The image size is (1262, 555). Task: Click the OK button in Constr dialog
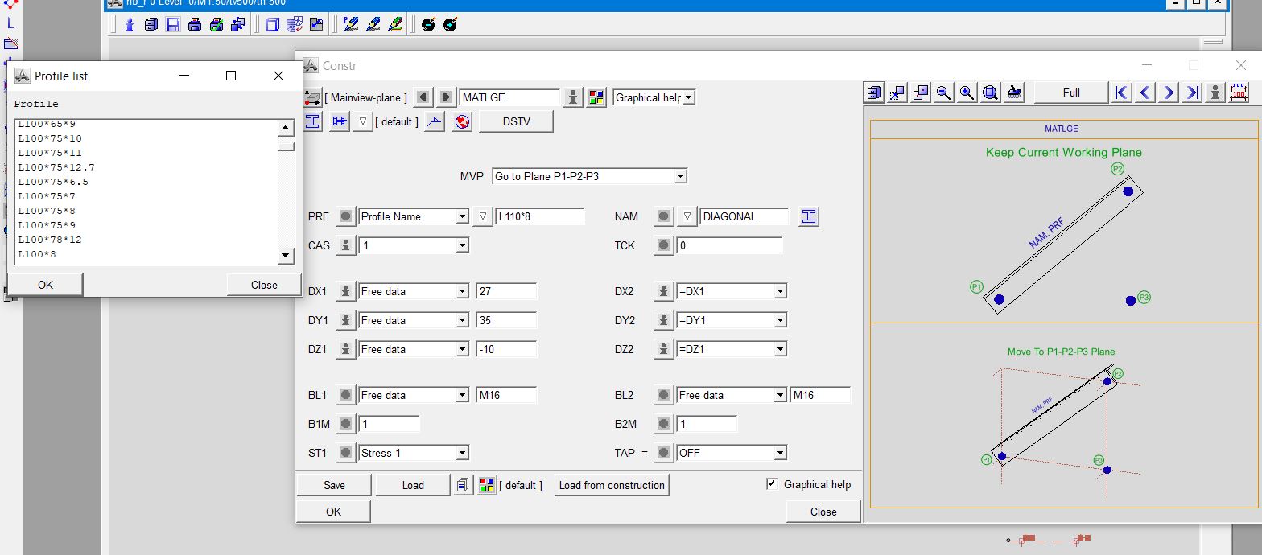coord(334,512)
